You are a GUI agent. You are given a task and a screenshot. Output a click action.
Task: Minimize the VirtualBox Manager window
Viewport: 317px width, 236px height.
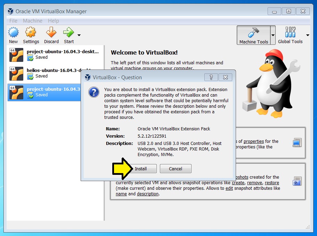(274, 11)
